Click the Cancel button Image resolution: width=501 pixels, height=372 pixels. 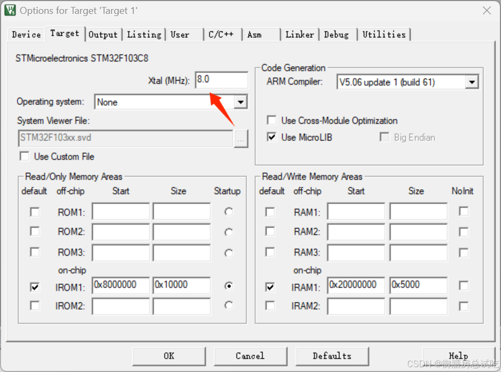click(250, 356)
